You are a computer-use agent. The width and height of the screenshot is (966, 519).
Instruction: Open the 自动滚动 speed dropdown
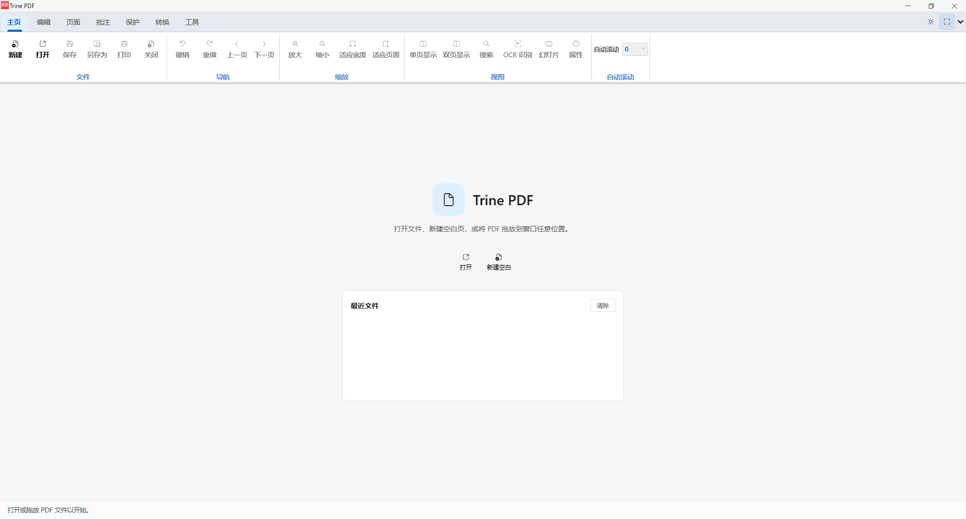coord(635,49)
